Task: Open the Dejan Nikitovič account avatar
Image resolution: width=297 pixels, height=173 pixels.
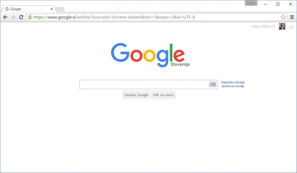Action: coord(282,26)
